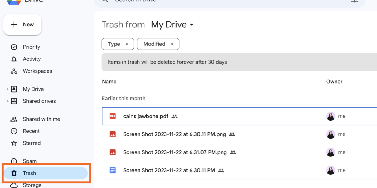377x188 pixels.
Task: Click the Shared drives icon
Action: (14, 101)
